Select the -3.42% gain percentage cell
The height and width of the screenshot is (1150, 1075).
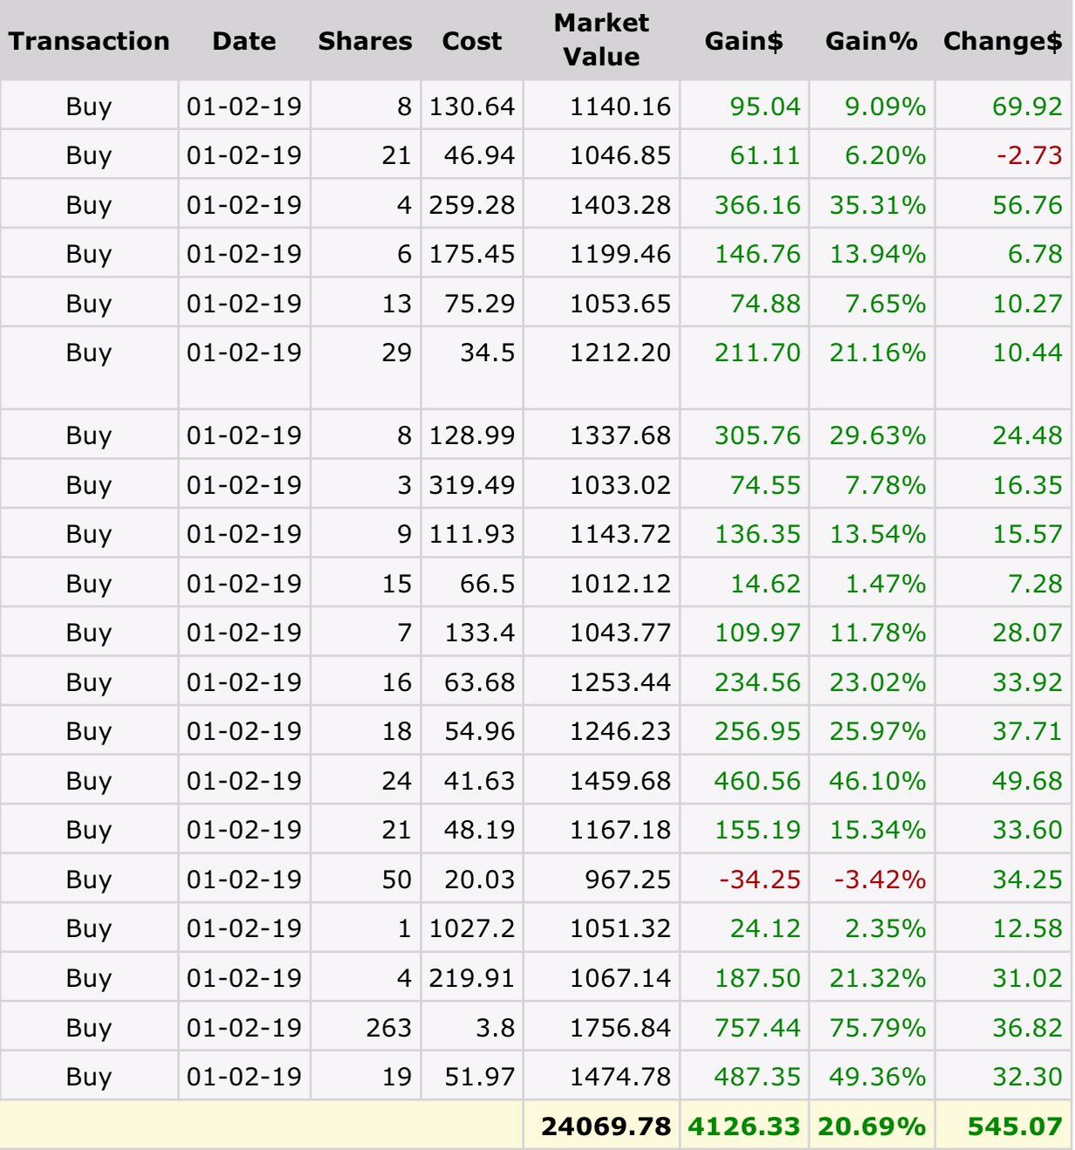tap(880, 880)
